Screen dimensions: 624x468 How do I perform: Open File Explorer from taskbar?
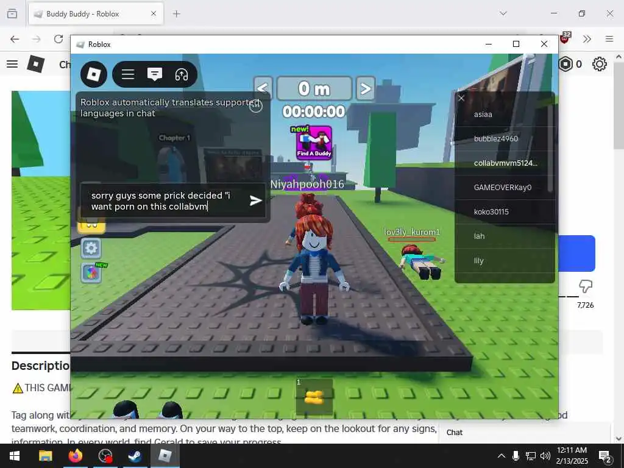coord(45,456)
